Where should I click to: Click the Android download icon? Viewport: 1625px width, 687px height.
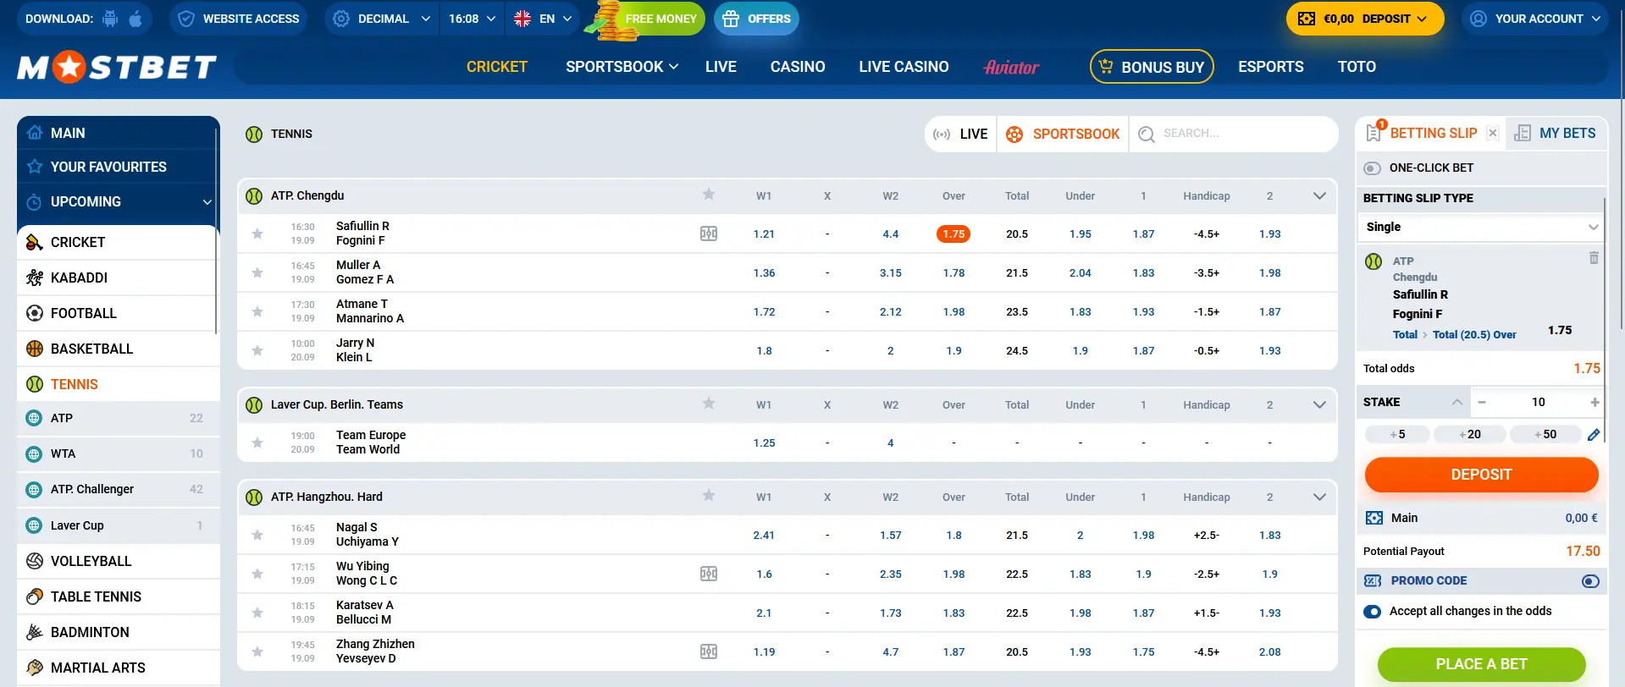(x=110, y=19)
